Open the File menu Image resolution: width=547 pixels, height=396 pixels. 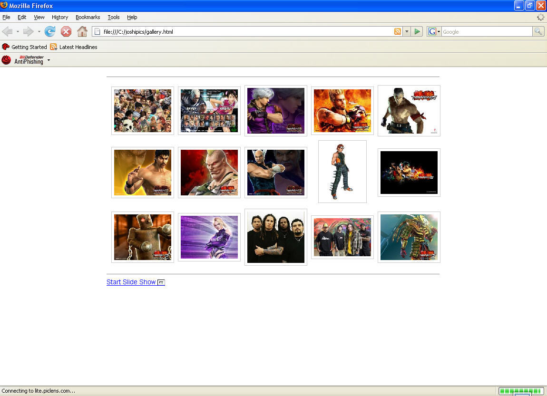[x=6, y=17]
